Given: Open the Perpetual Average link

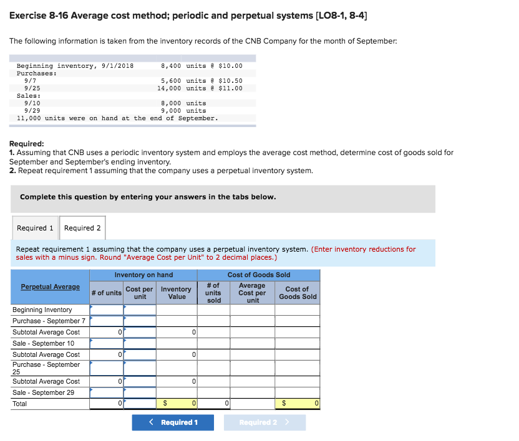Looking at the screenshot, I should [x=49, y=287].
